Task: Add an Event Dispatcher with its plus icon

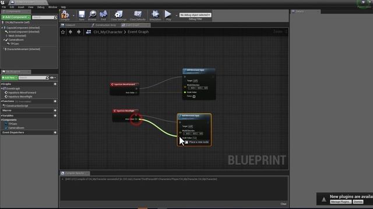Action: (55, 132)
